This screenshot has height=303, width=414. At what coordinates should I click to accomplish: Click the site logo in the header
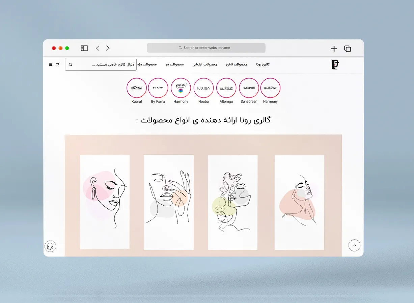click(335, 64)
